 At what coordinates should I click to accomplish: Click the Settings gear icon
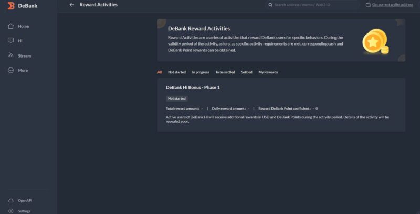pos(10,211)
